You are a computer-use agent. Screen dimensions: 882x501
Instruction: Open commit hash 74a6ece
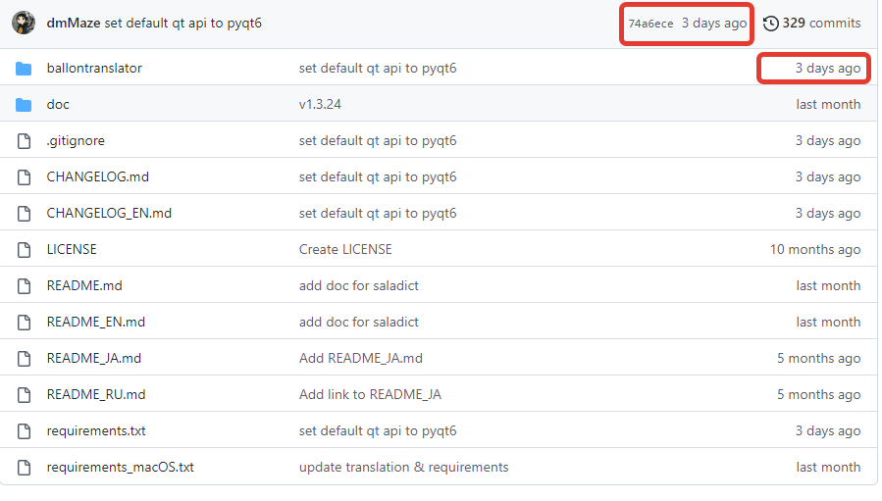650,24
